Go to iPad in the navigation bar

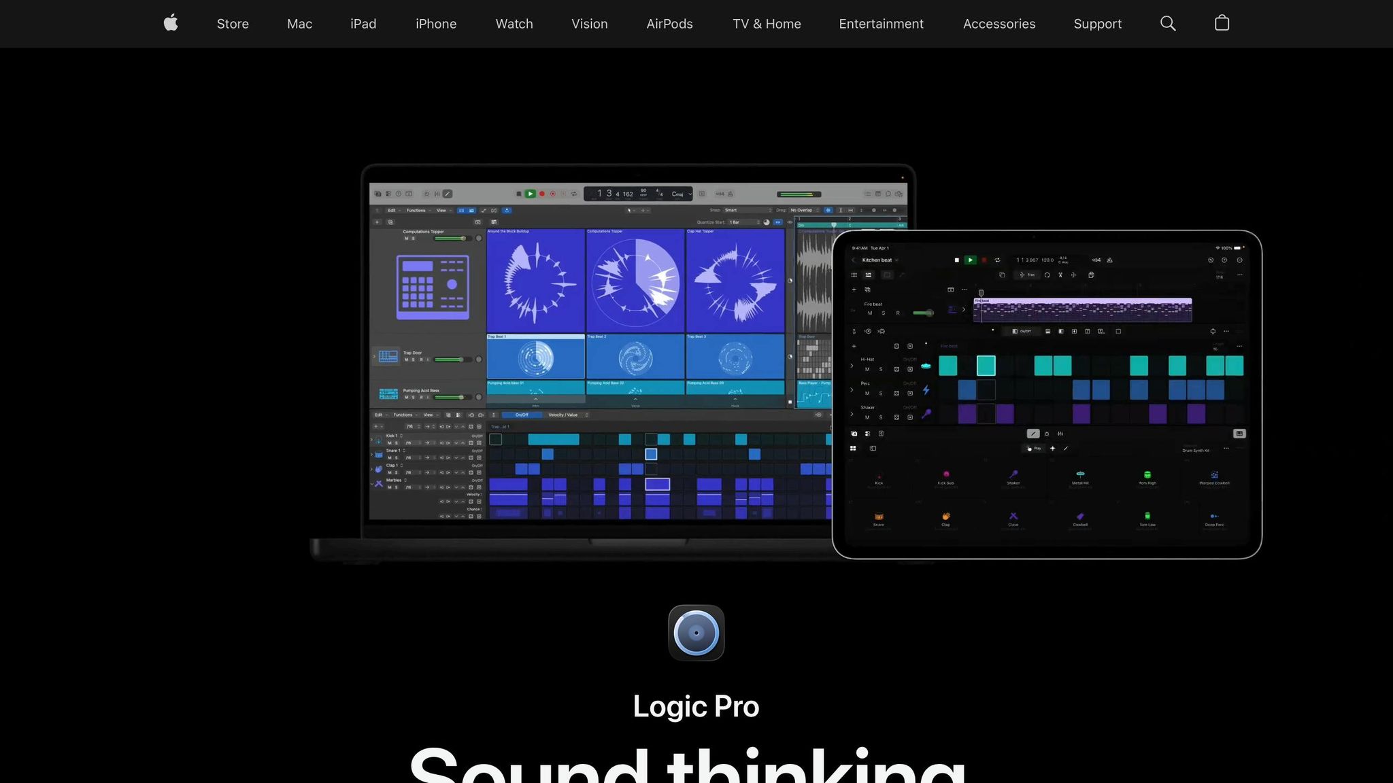[x=363, y=24]
